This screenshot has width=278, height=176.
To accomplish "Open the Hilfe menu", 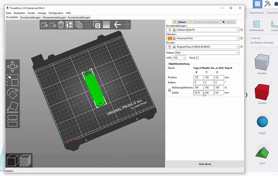I will click(x=68, y=13).
